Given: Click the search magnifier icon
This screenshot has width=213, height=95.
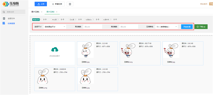Looking at the screenshot, I should click(4, 12).
